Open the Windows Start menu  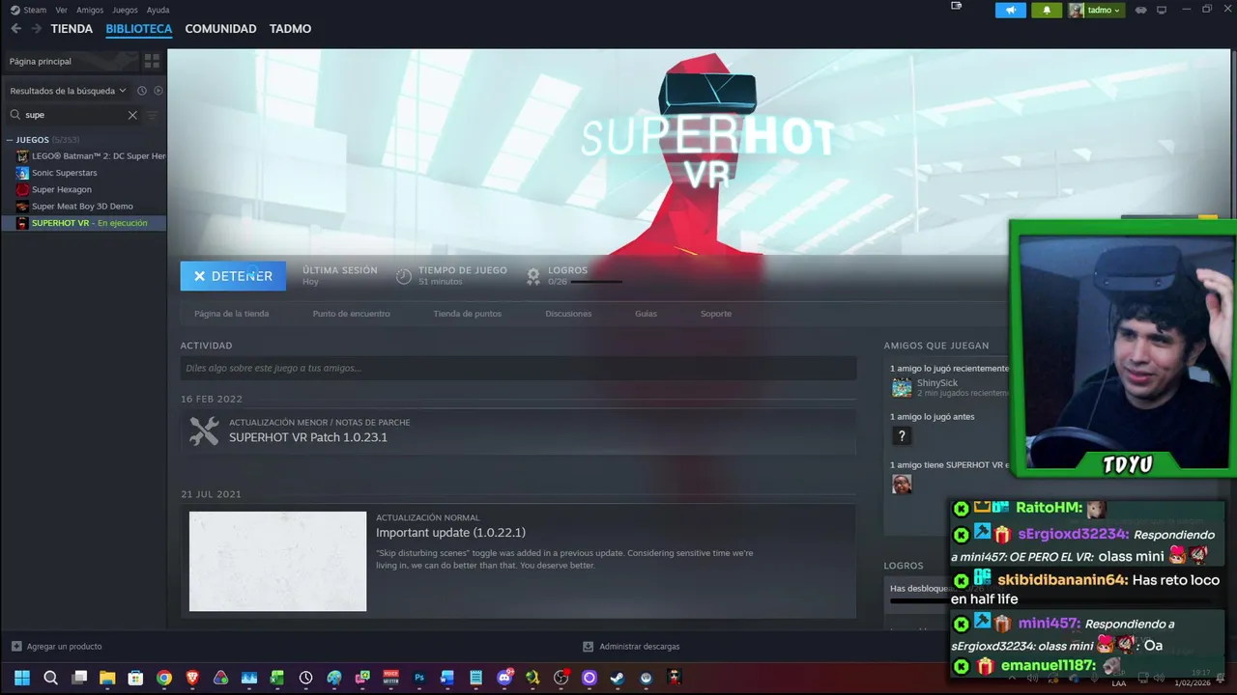pos(22,678)
